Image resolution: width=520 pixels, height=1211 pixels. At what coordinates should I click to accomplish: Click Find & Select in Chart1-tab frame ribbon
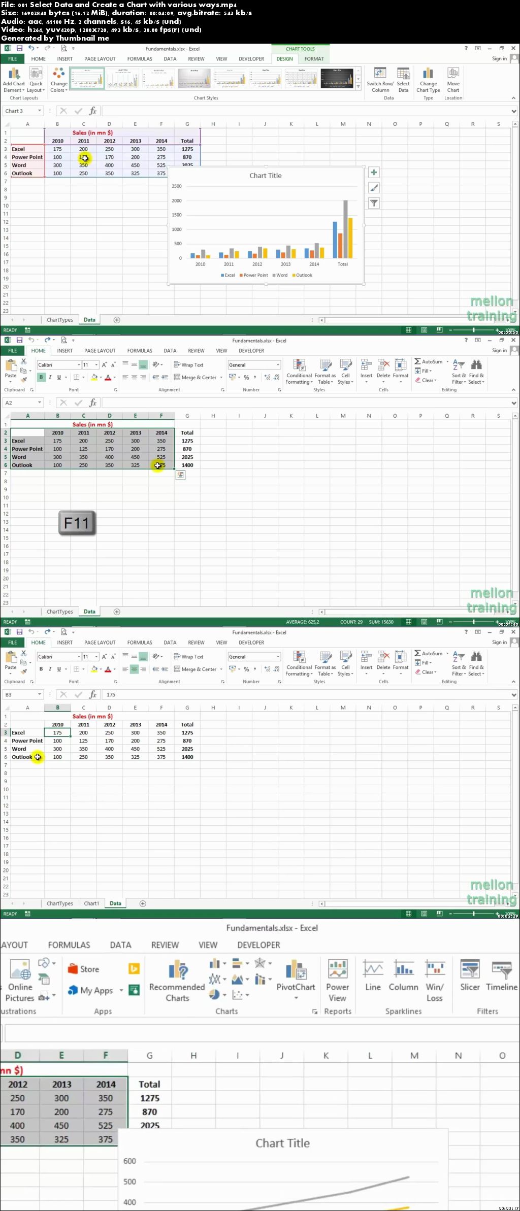point(476,664)
